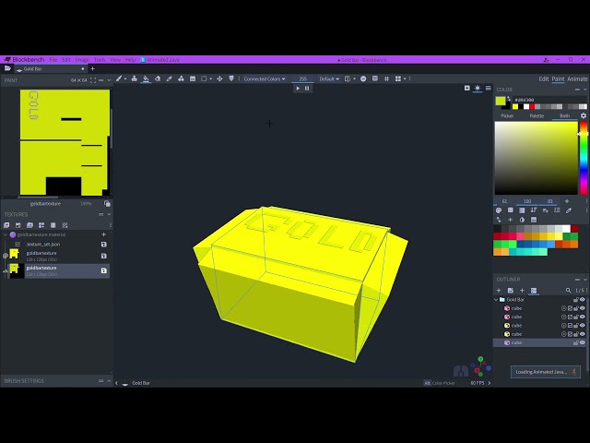
Task: Click the Add Group icon in Outliner
Action: 510,291
